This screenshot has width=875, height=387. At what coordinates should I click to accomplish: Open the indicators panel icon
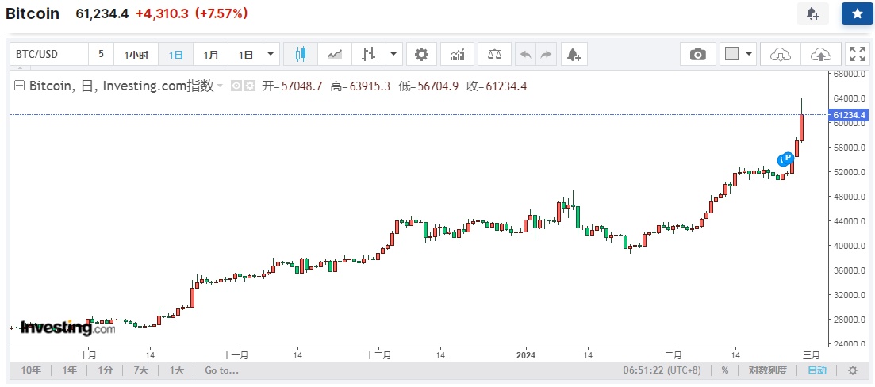click(x=457, y=54)
